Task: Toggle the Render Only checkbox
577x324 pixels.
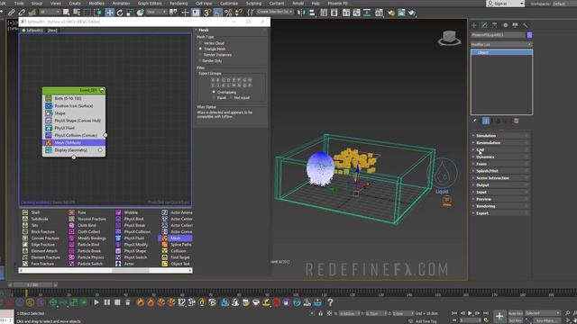Action: point(211,60)
